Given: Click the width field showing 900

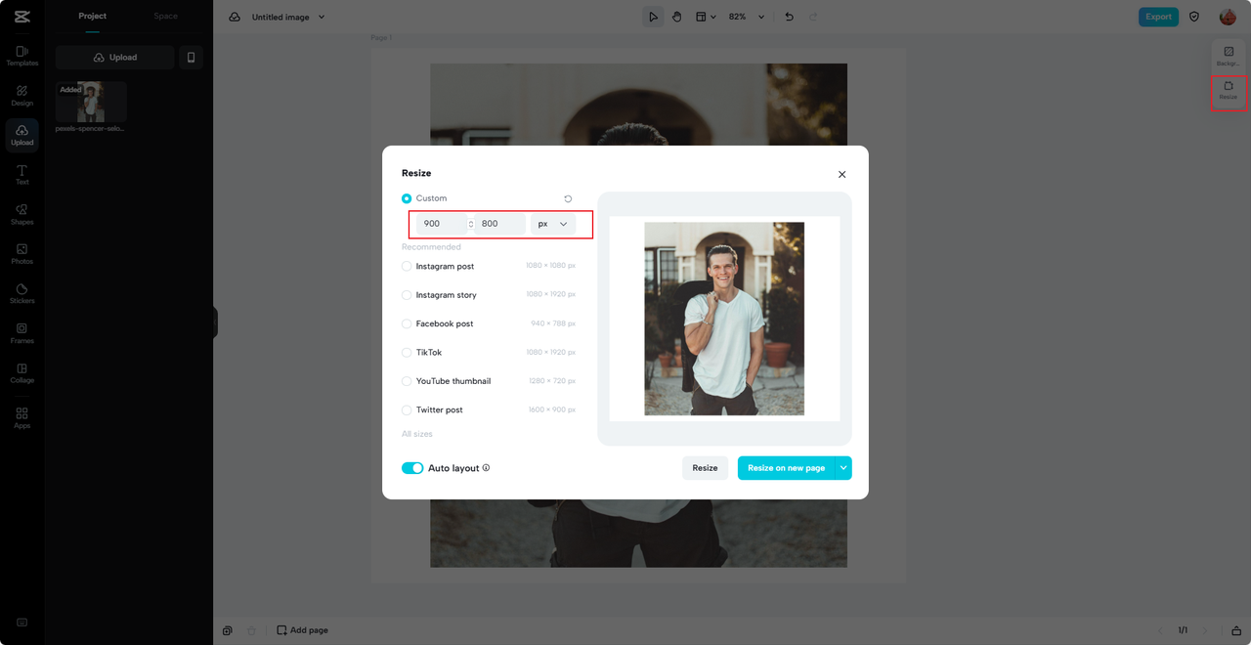Looking at the screenshot, I should pyautogui.click(x=442, y=224).
